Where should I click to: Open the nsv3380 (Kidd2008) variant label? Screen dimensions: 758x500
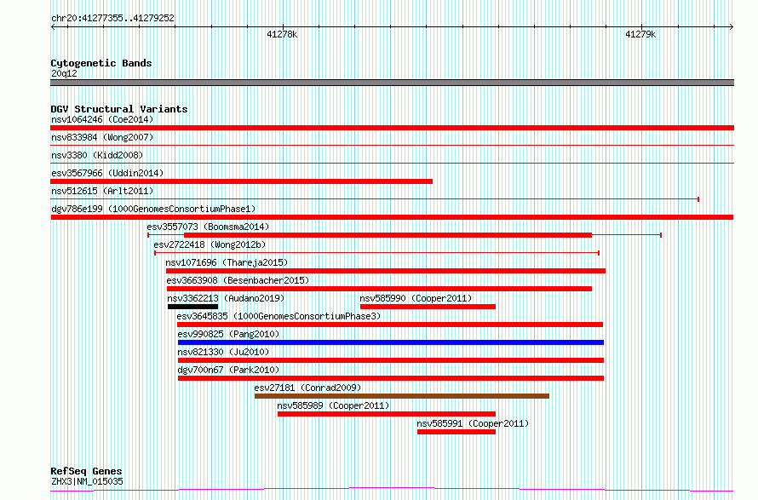click(x=97, y=155)
